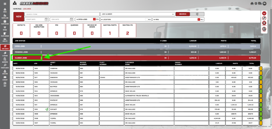Expand the Pending Jobs status row
The image size is (272, 129).
pyautogui.click(x=137, y=52)
